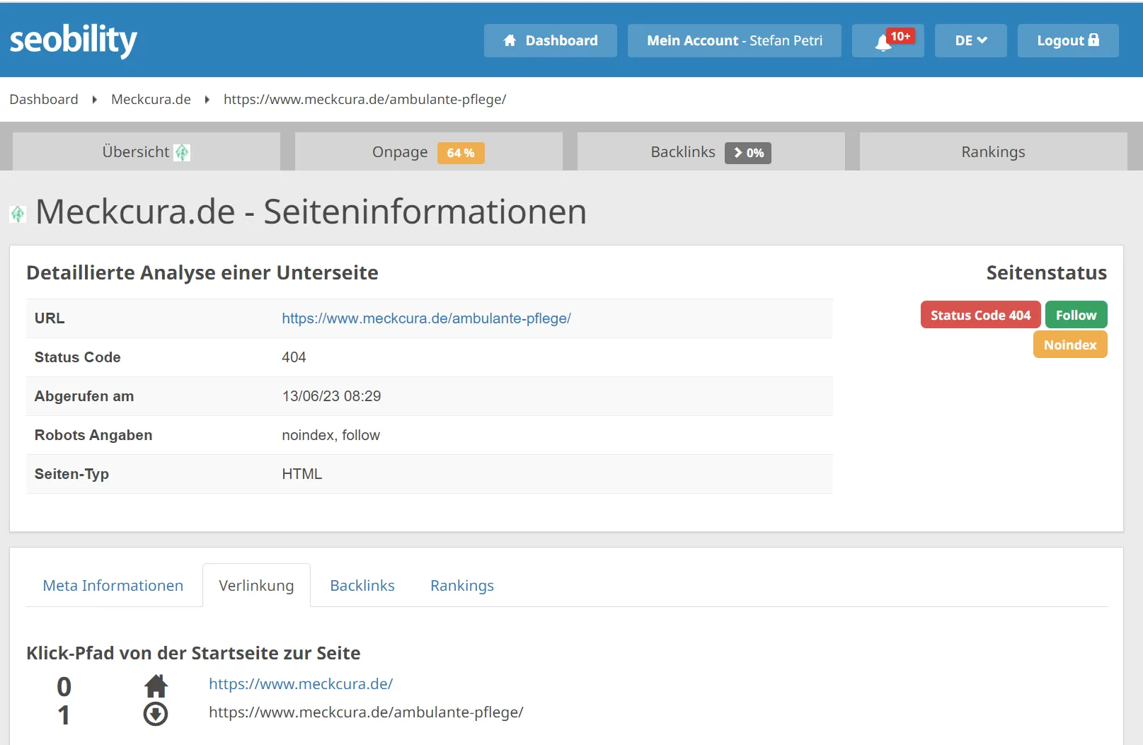The width and height of the screenshot is (1143, 745).
Task: Switch to the top Rankings tab
Action: 994,151
